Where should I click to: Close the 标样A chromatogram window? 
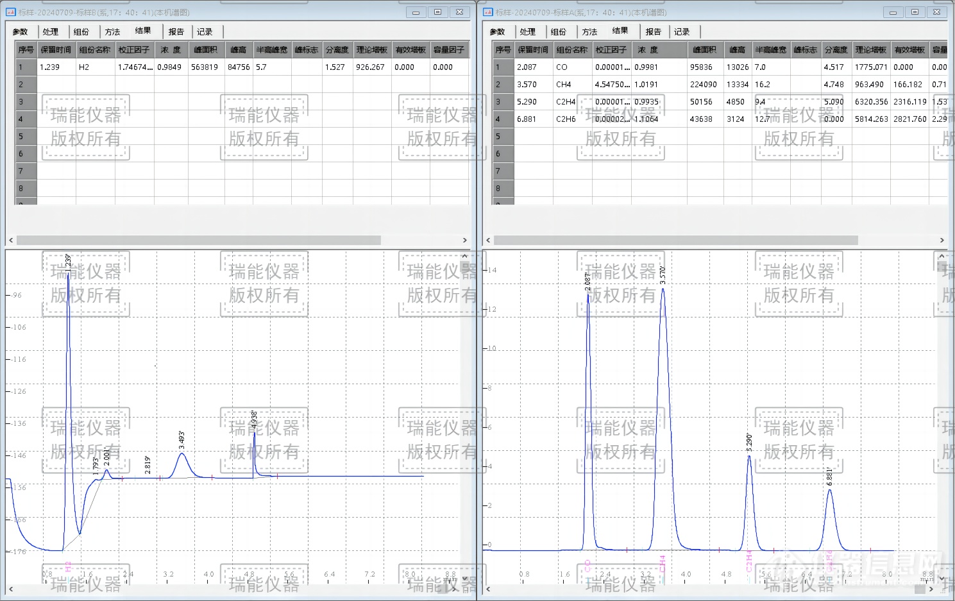(x=937, y=12)
